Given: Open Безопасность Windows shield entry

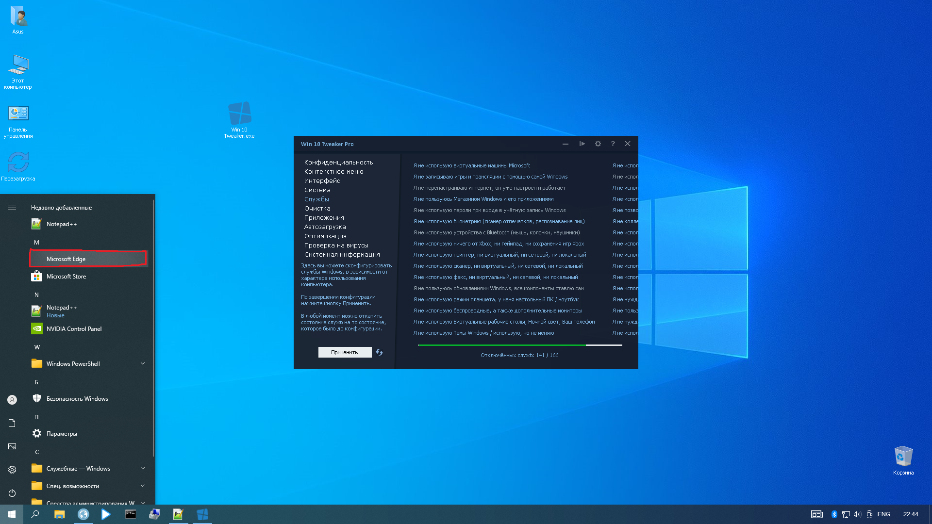Looking at the screenshot, I should (x=89, y=399).
